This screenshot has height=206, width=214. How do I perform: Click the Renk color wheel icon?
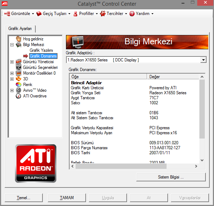19,85
